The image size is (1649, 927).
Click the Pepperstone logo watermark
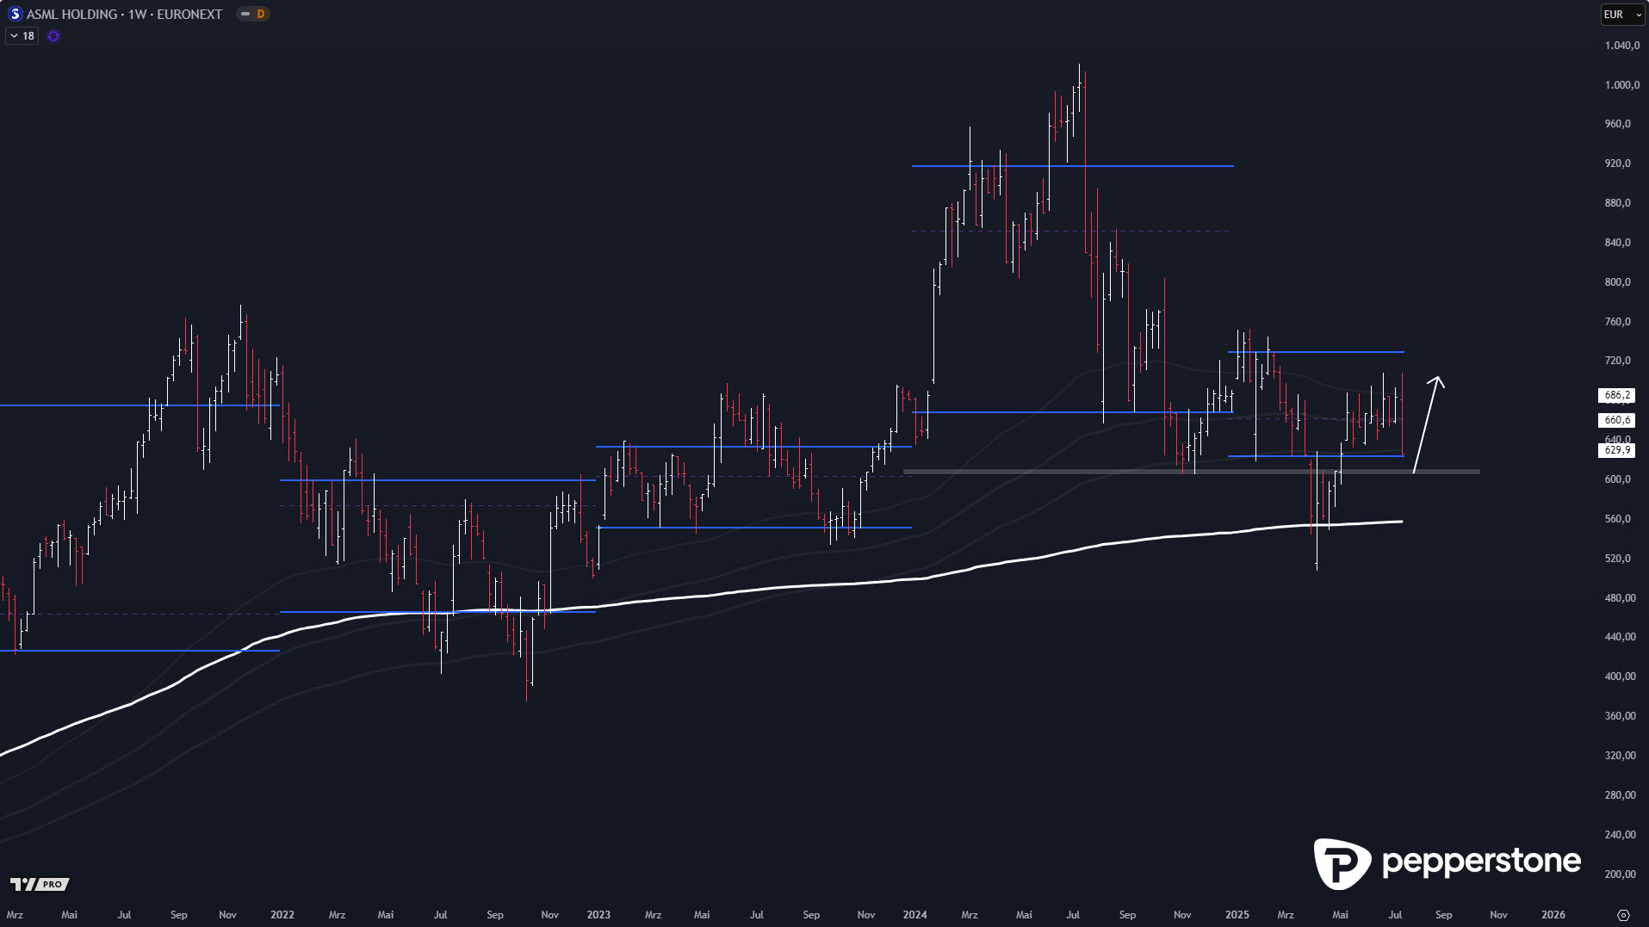pyautogui.click(x=1447, y=862)
